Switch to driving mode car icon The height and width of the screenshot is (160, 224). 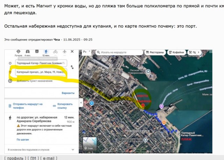click(x=28, y=52)
